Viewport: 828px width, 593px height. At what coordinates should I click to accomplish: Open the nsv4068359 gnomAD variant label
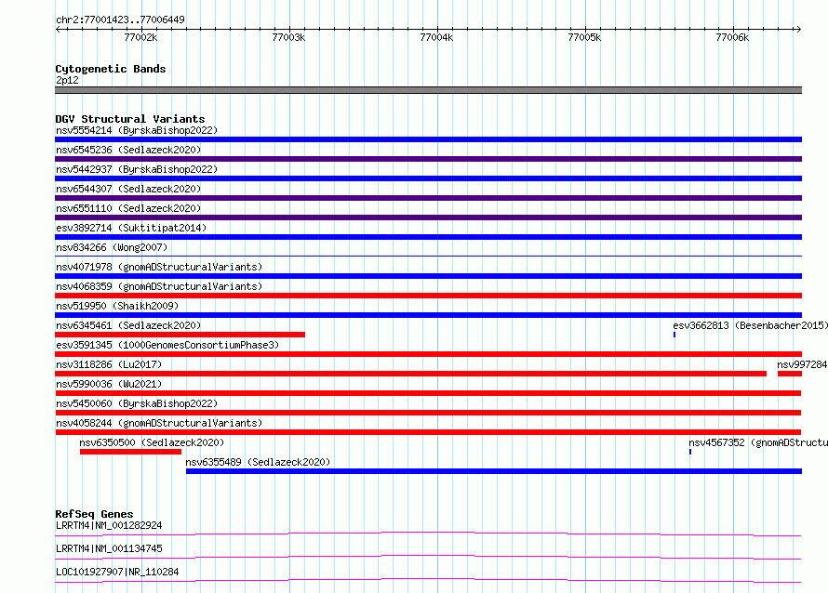click(x=159, y=286)
